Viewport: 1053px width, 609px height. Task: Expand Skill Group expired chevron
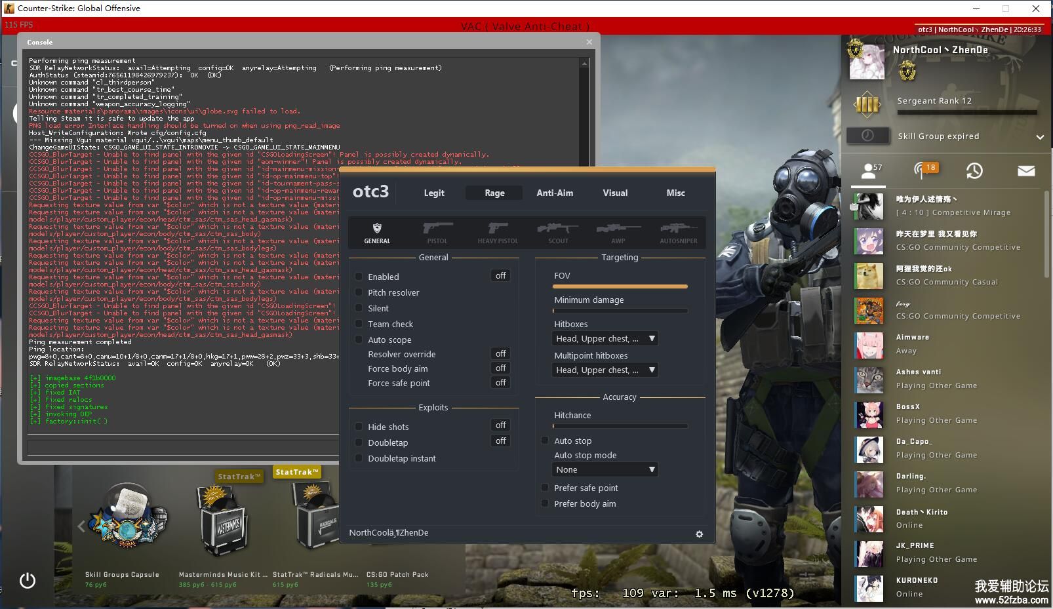1040,137
